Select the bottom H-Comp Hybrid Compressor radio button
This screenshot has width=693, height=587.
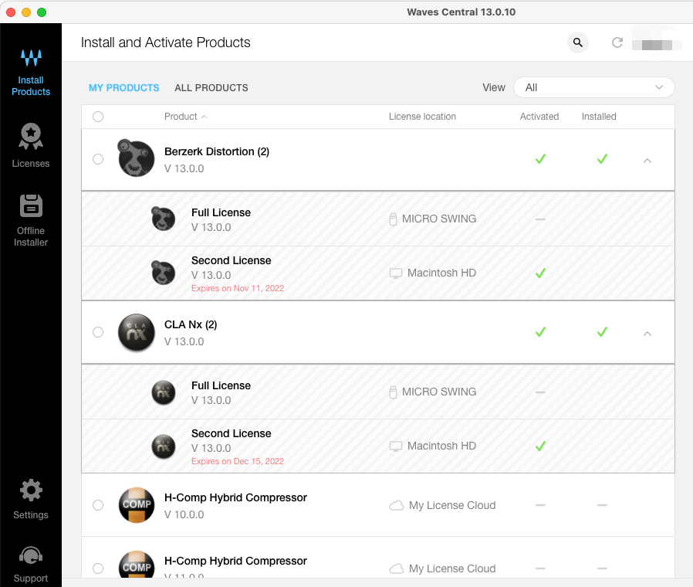click(98, 568)
